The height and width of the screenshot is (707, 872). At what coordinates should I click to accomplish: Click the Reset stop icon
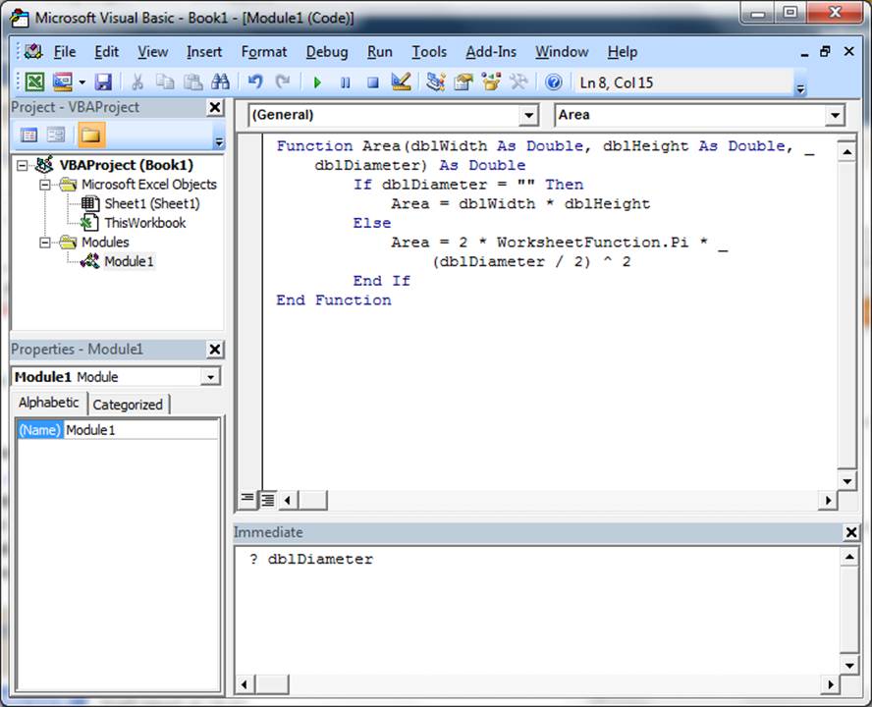[372, 82]
